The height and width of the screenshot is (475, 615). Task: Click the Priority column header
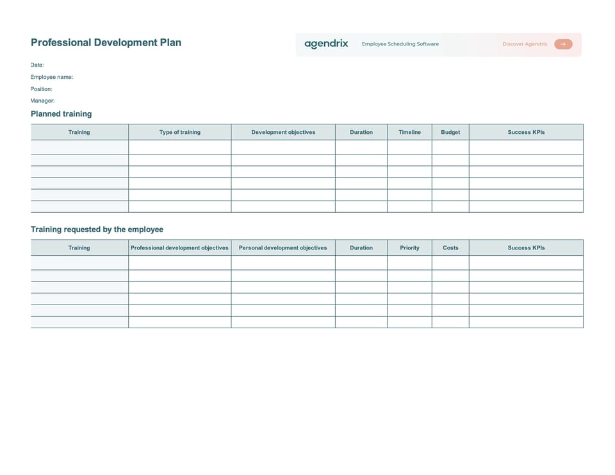click(409, 247)
